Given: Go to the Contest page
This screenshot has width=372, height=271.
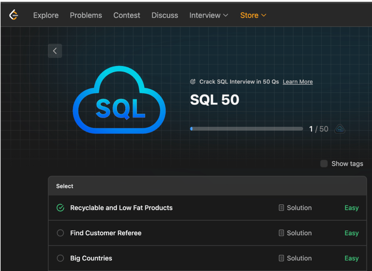Looking at the screenshot, I should pos(127,15).
